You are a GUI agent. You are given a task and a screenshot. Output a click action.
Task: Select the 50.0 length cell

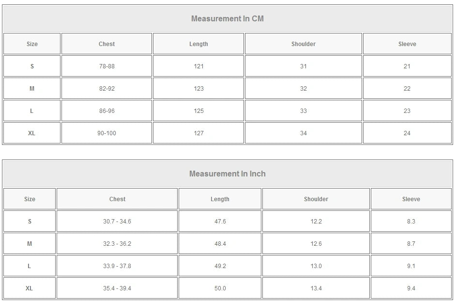[220, 288]
